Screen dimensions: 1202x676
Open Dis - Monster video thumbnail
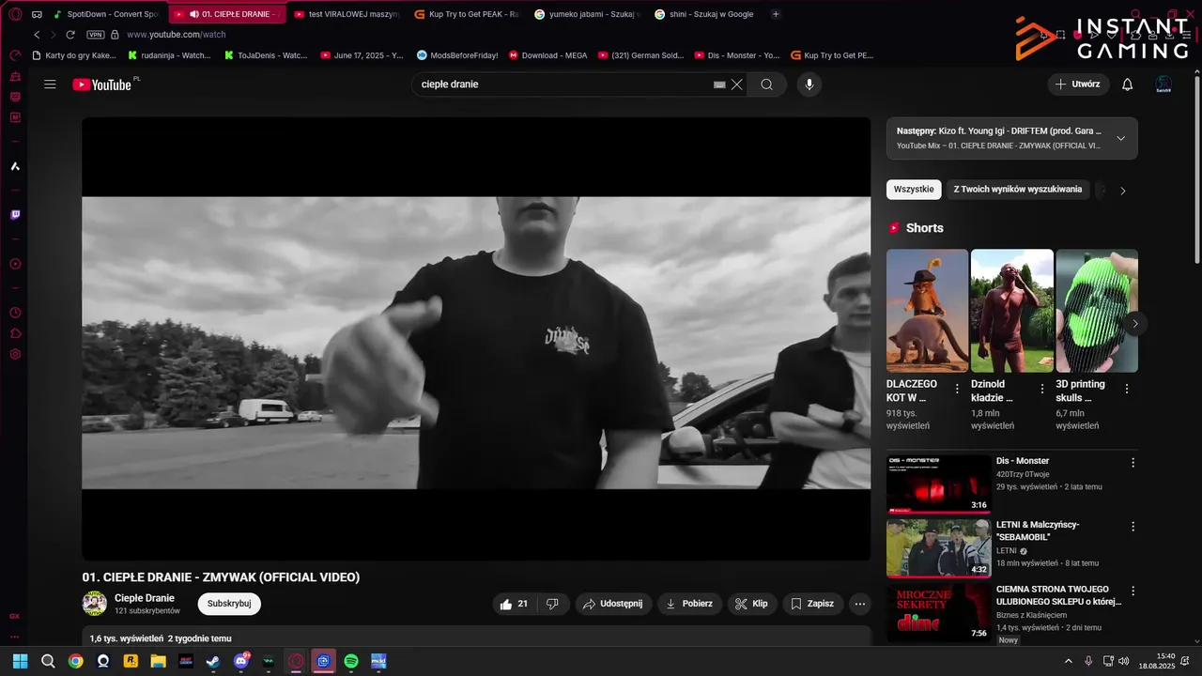click(938, 484)
